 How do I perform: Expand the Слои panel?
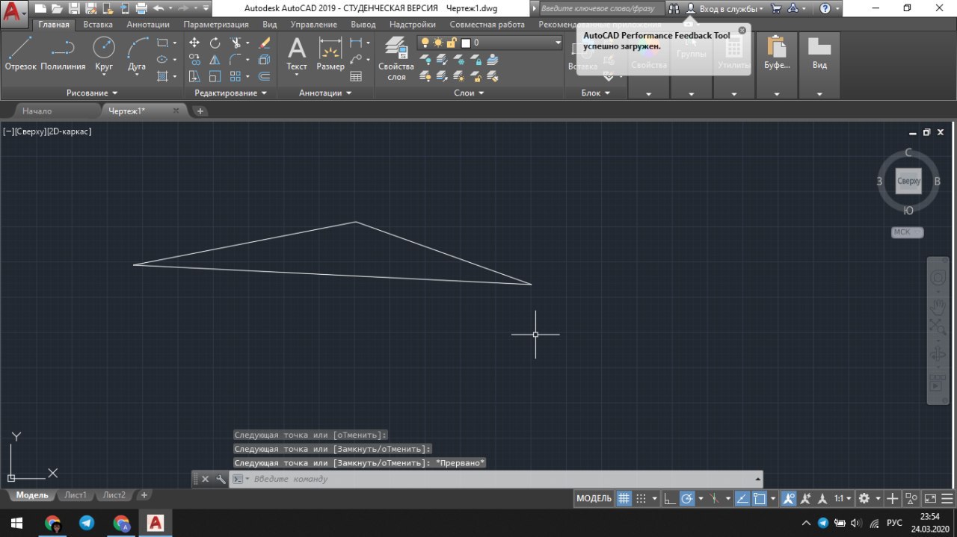(469, 93)
